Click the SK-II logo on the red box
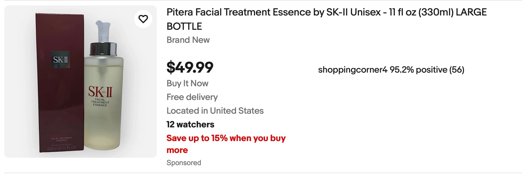 61,60
